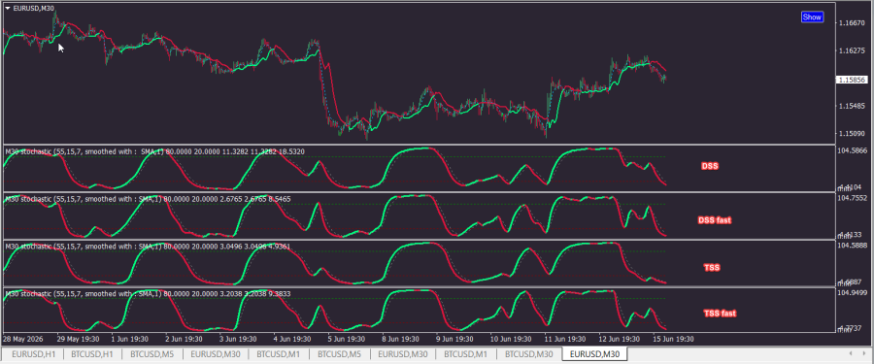This screenshot has width=874, height=364.
Task: Click the 104.5866 indicator scale value
Action: 853,150
